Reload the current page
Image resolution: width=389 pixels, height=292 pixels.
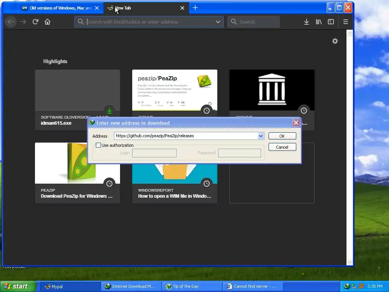[35, 22]
